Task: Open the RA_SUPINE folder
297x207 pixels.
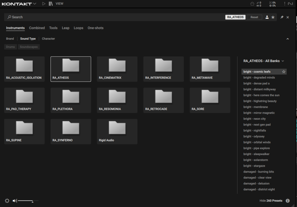Action: 24,132
